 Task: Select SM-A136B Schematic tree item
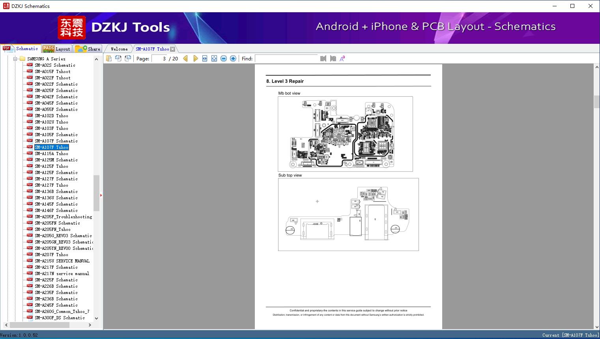point(56,191)
